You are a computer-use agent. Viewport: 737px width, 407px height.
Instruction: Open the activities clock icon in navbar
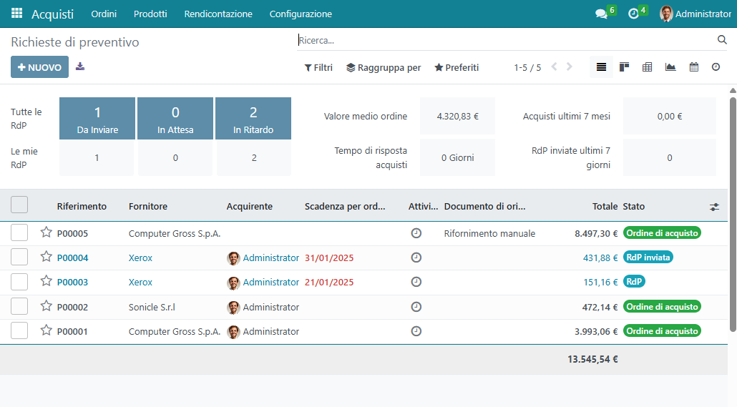tap(633, 14)
